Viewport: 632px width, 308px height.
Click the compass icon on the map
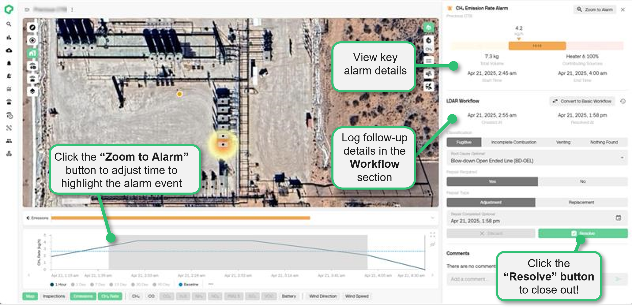click(32, 27)
